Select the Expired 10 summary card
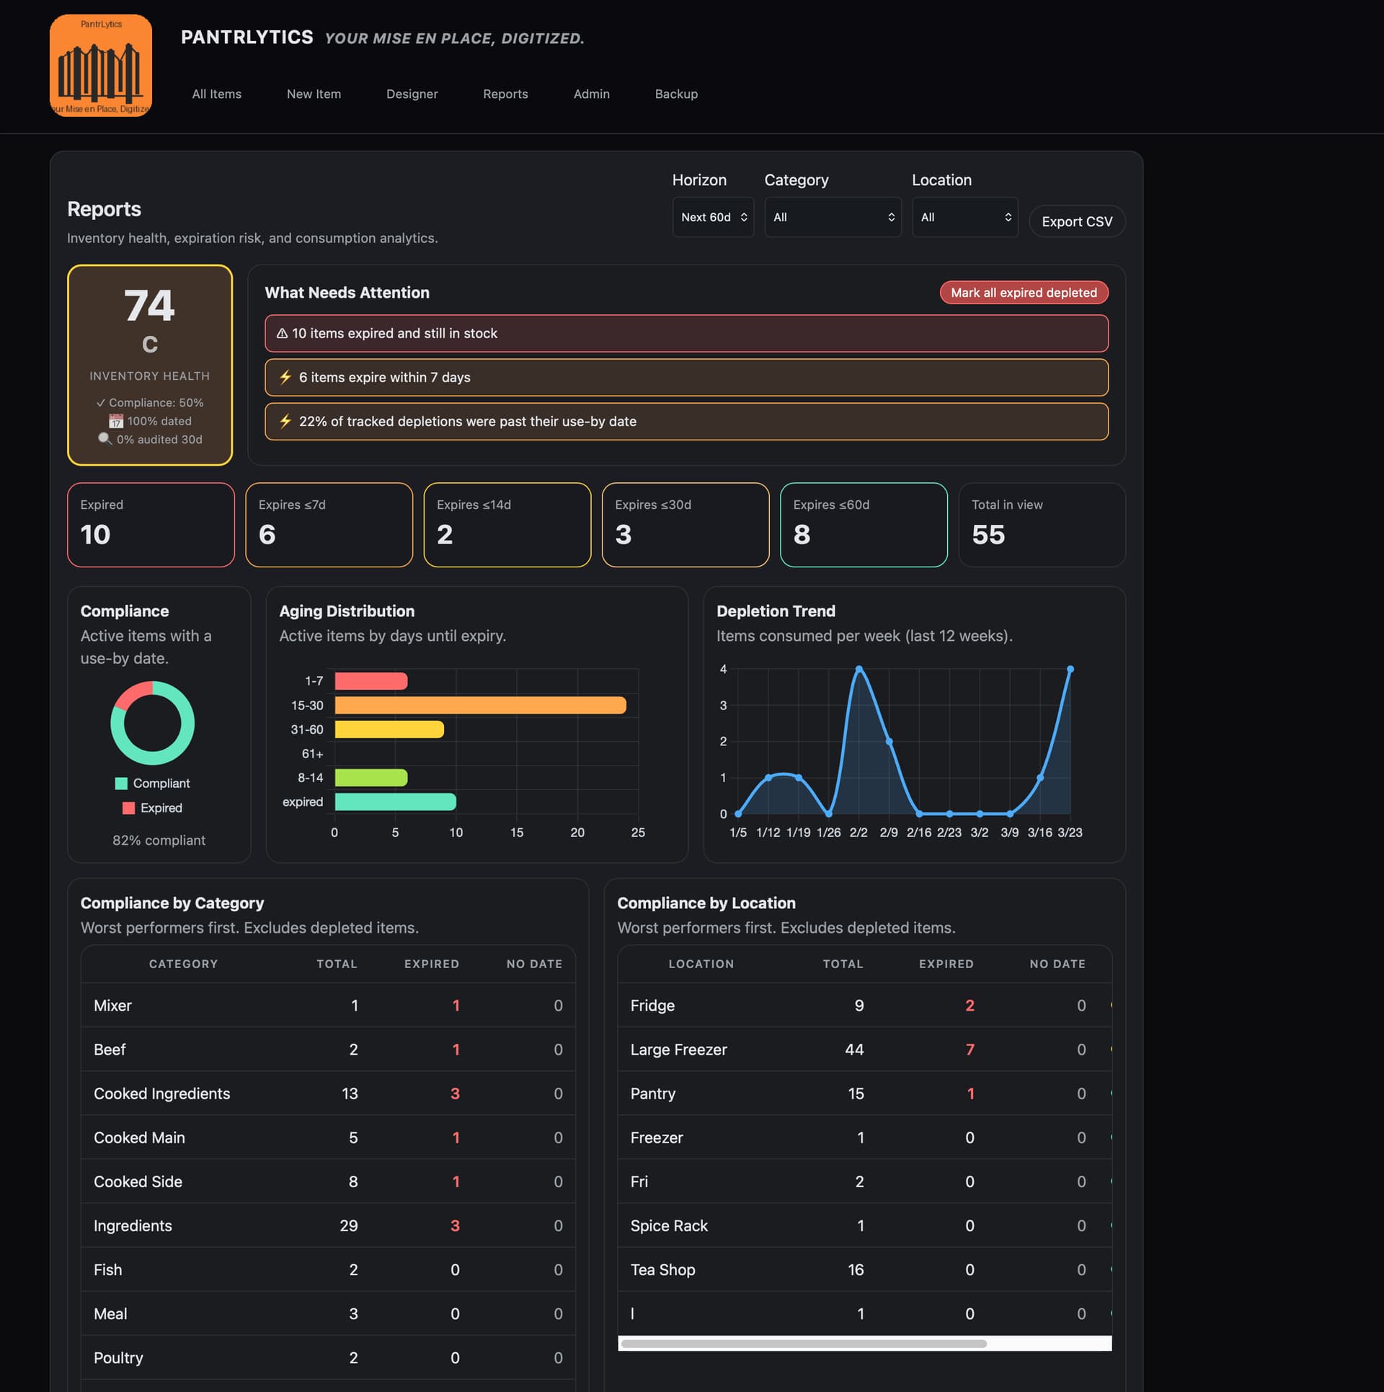 click(151, 525)
